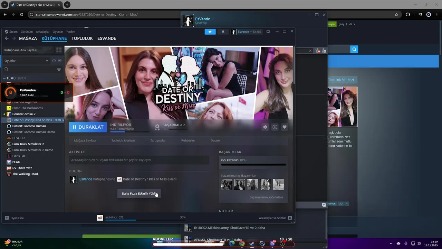Switch library to grid collections view icon
The height and width of the screenshot is (249, 442).
(x=59, y=50)
